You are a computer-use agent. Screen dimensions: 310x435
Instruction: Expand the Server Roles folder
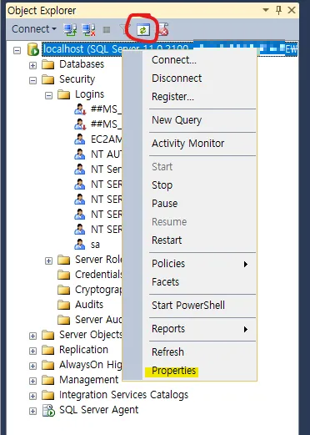(48, 260)
